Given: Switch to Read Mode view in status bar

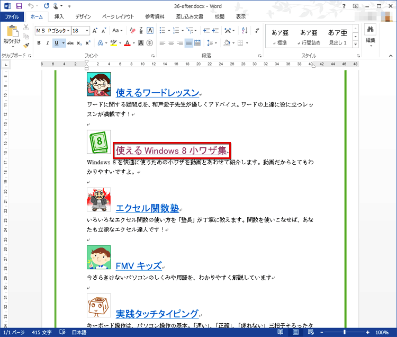Looking at the screenshot, I should pyautogui.click(x=280, y=332).
